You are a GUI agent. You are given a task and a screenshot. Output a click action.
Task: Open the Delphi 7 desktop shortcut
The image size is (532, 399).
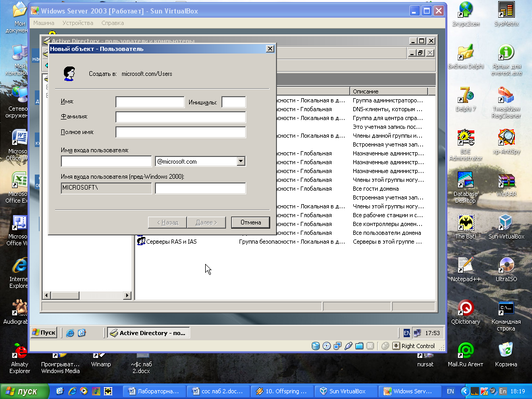465,98
